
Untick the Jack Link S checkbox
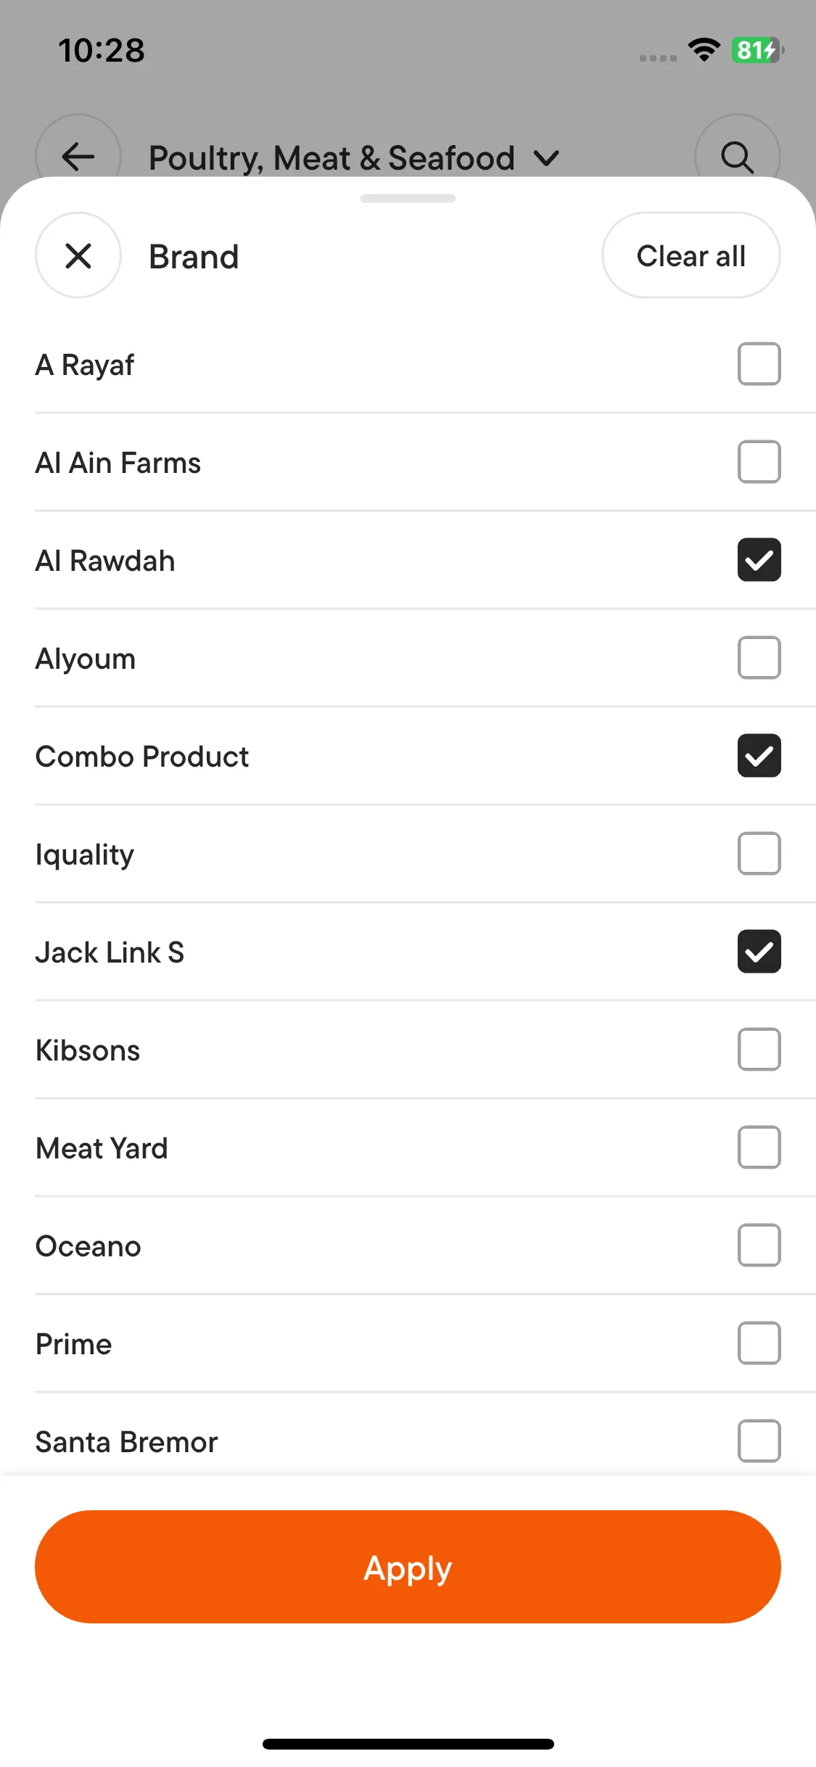[x=759, y=952]
